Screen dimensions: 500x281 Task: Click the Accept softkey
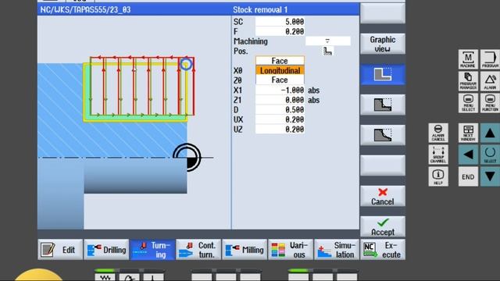pos(383,226)
